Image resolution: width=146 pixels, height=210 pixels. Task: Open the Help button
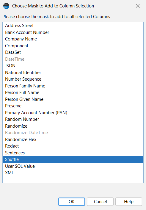click(x=128, y=202)
